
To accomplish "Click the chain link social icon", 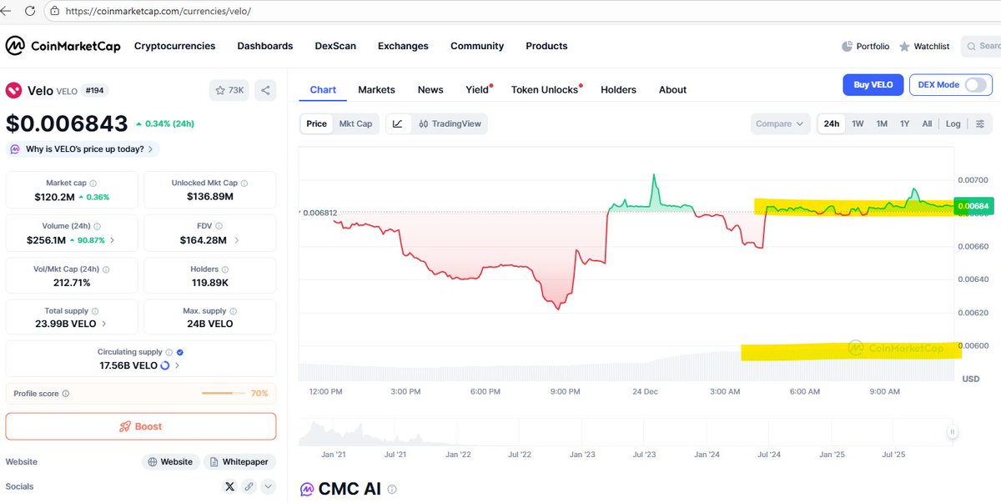I will [249, 486].
